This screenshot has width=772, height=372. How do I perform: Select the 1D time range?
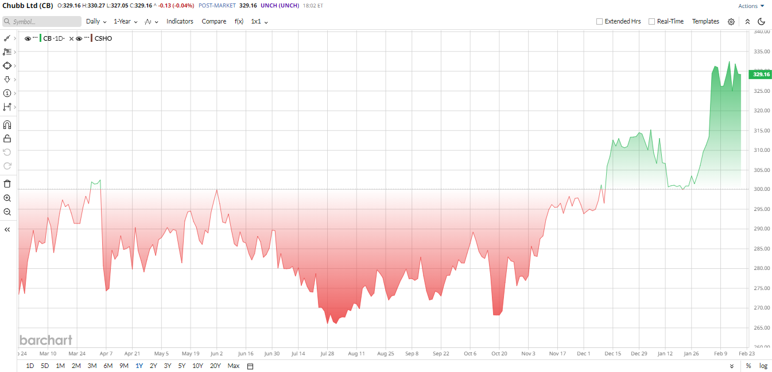point(30,366)
